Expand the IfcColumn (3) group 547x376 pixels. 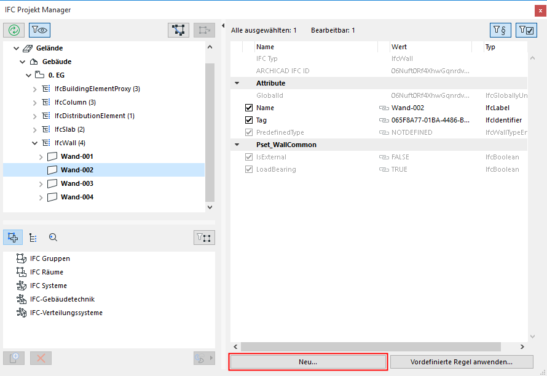coord(34,103)
